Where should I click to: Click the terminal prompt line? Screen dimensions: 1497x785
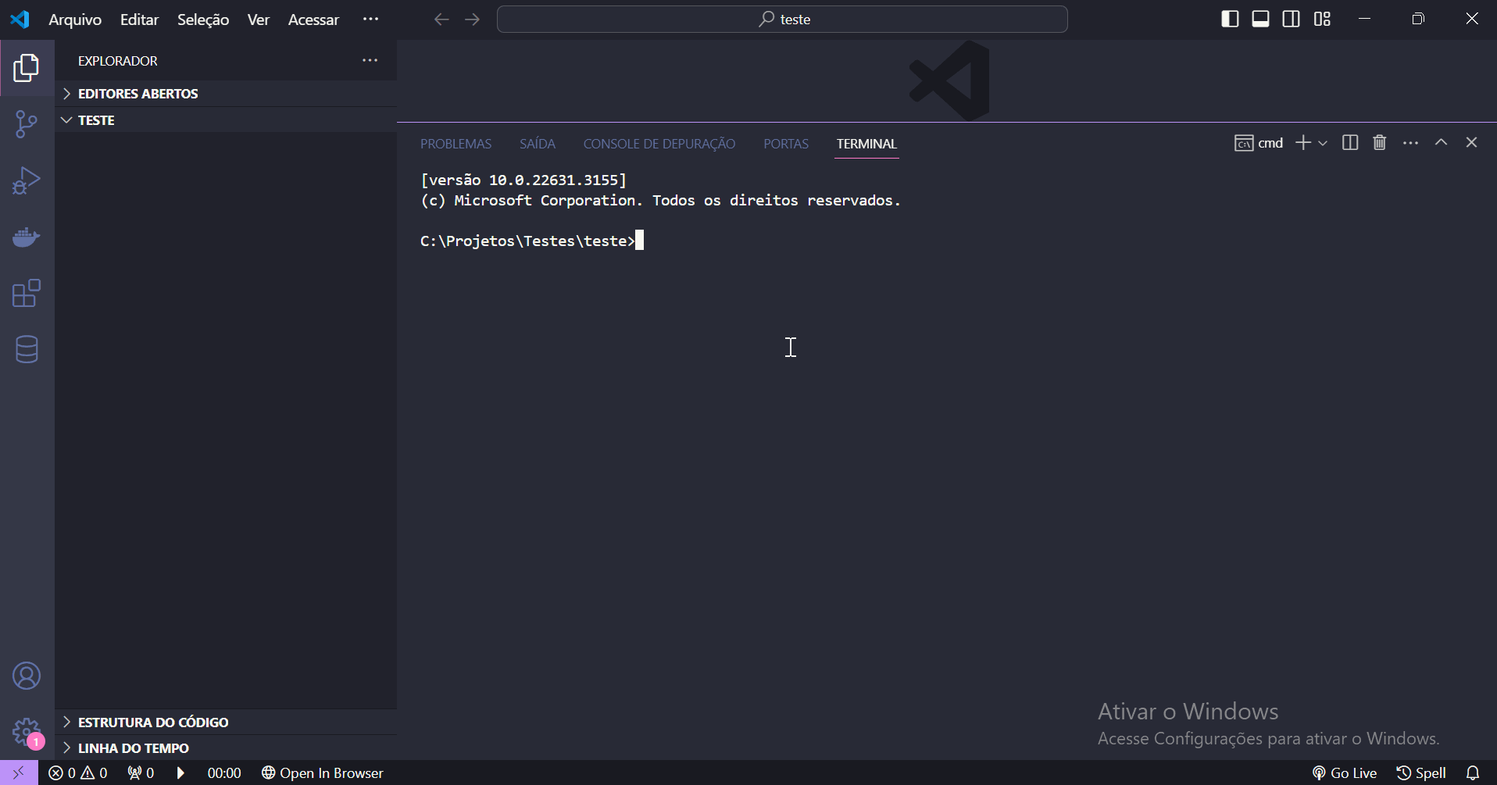pos(532,241)
